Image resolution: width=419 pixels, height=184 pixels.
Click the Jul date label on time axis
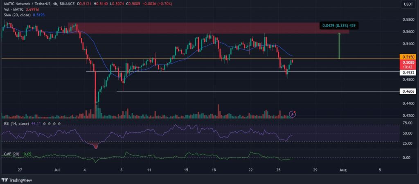point(56,170)
